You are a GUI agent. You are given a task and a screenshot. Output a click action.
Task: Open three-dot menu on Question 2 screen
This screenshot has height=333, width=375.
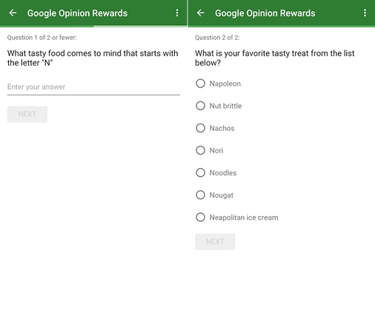(365, 13)
